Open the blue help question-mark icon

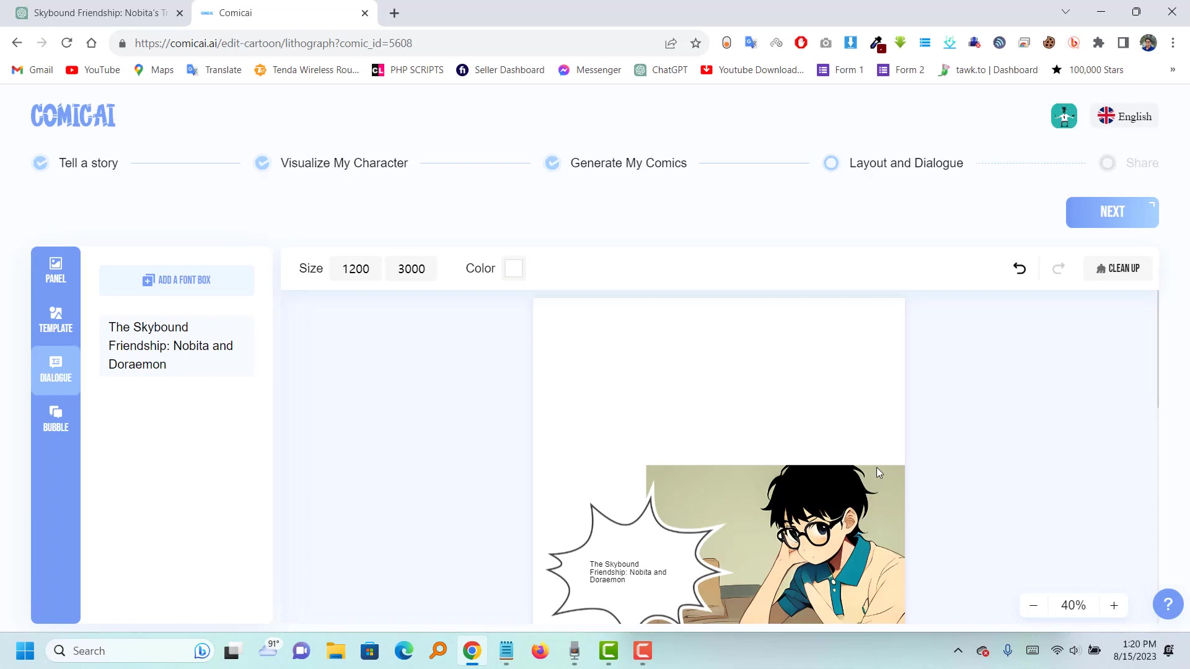point(1168,604)
